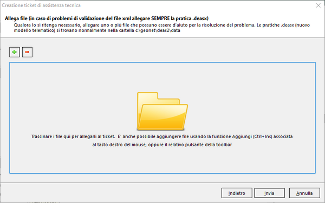Click empty footer area left of Indietro
Image resolution: width=325 pixels, height=203 pixels.
point(110,193)
